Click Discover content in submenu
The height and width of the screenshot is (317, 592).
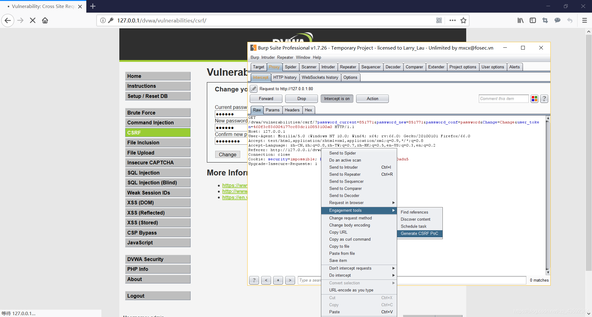(x=420, y=219)
